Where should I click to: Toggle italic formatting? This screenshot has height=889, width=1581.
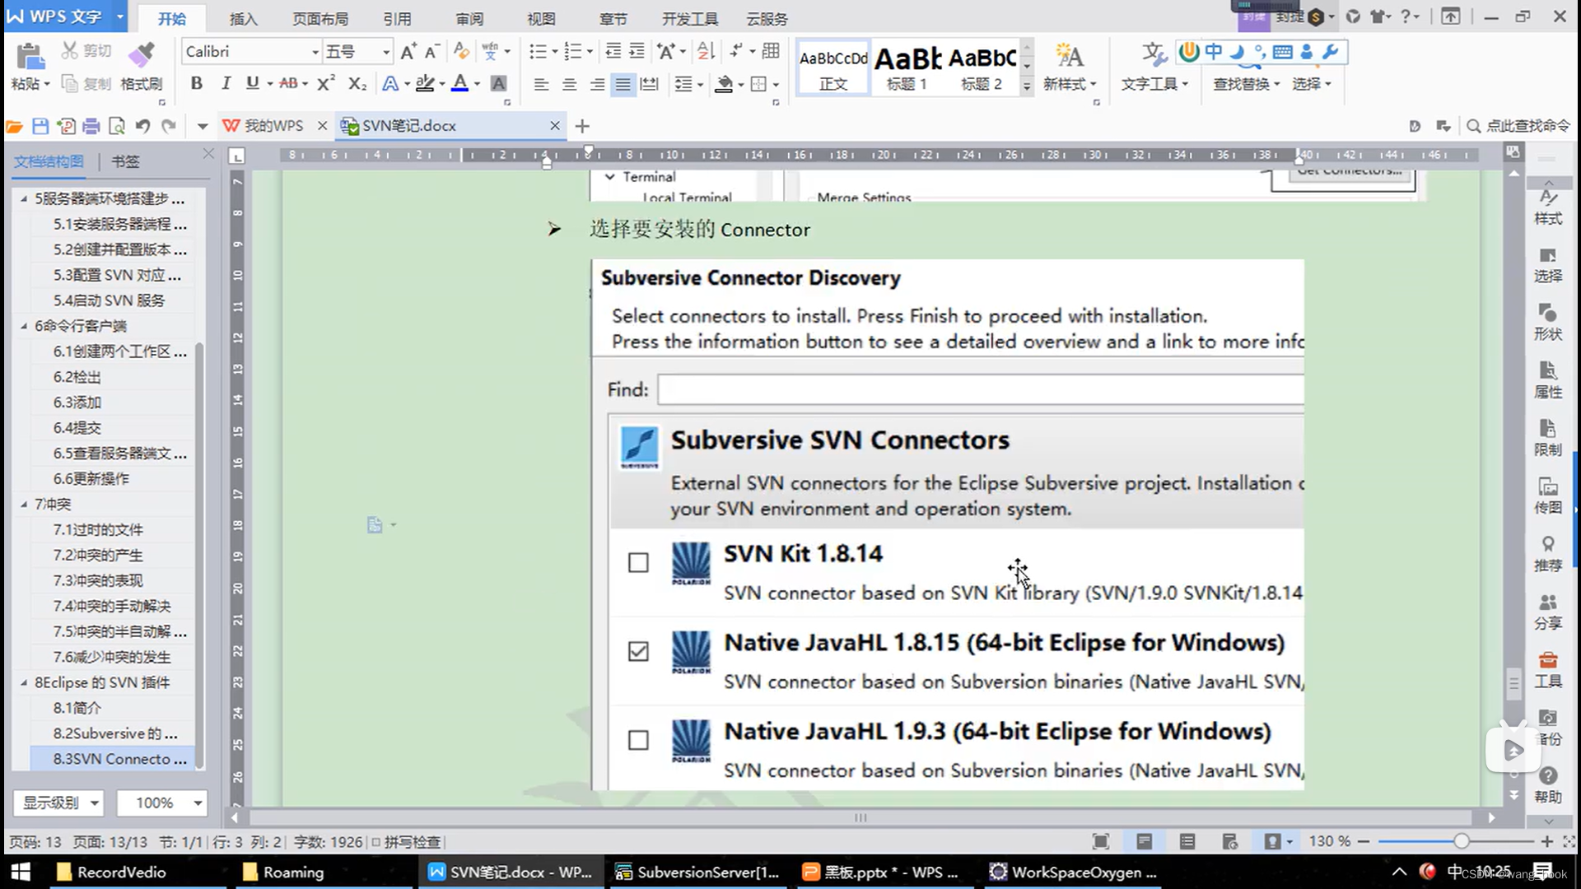point(225,83)
